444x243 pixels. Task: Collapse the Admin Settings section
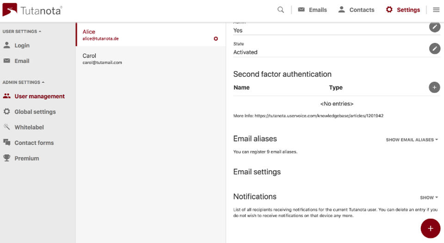24,82
